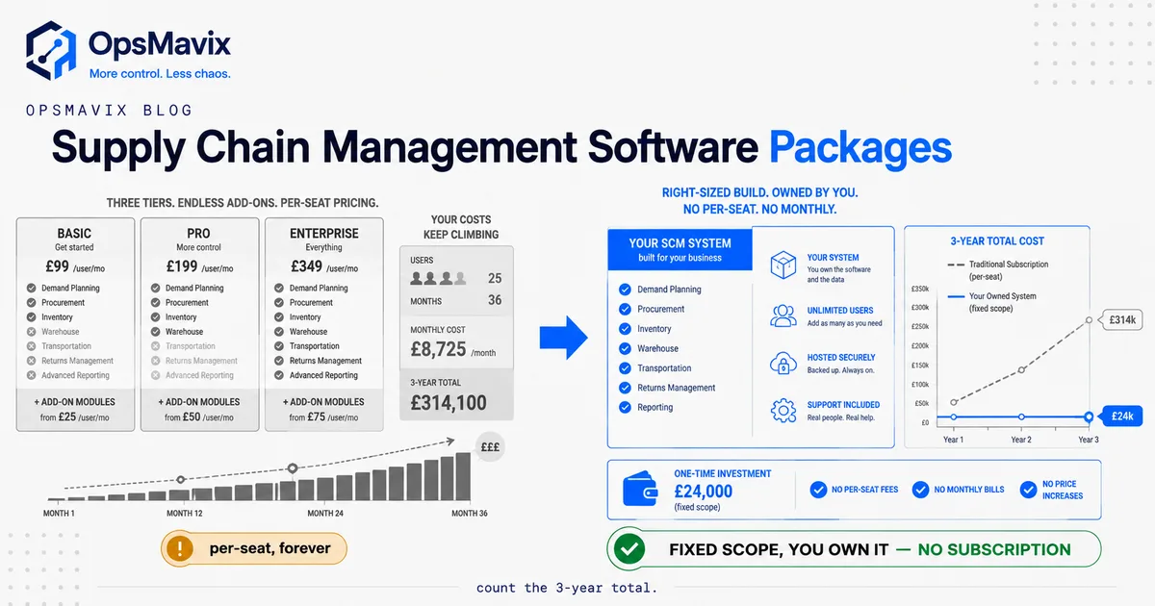
Task: Click the £24,000 one-time investment amount
Action: click(x=704, y=491)
